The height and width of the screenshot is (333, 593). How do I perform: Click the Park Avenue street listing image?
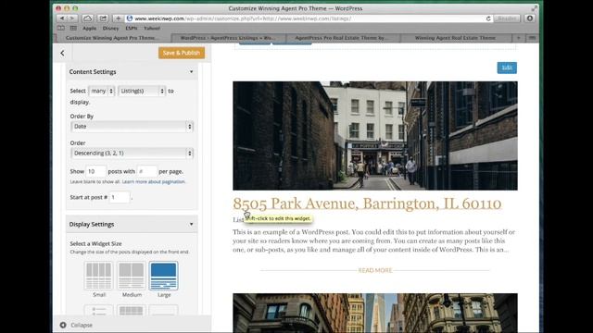coord(375,136)
